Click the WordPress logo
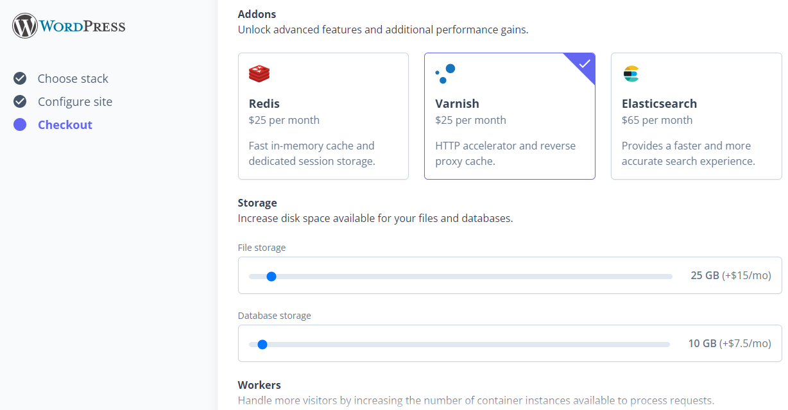The width and height of the screenshot is (788, 410). (69, 26)
